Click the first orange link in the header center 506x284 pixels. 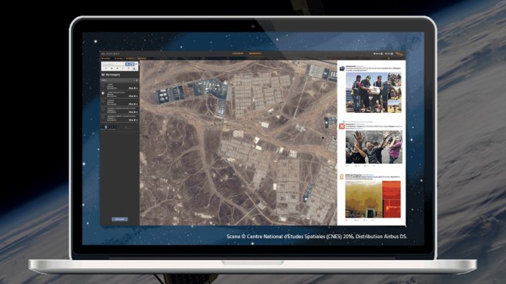(238, 53)
